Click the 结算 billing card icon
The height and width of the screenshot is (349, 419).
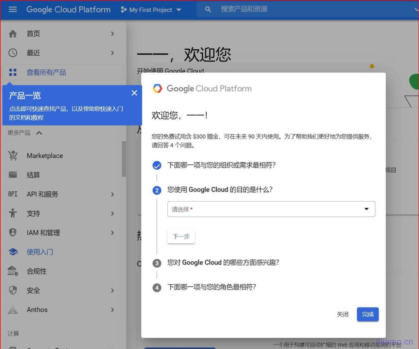pyautogui.click(x=13, y=175)
